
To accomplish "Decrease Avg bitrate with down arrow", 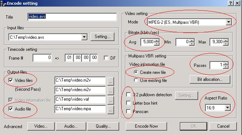I will click(157, 44).
